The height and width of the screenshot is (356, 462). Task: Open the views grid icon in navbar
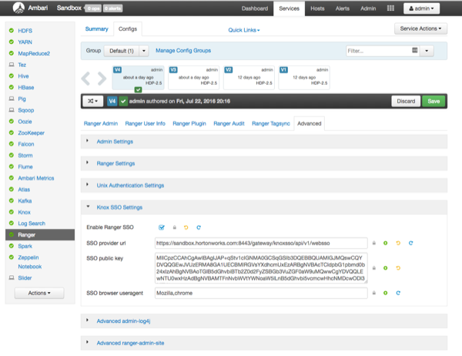tap(390, 8)
